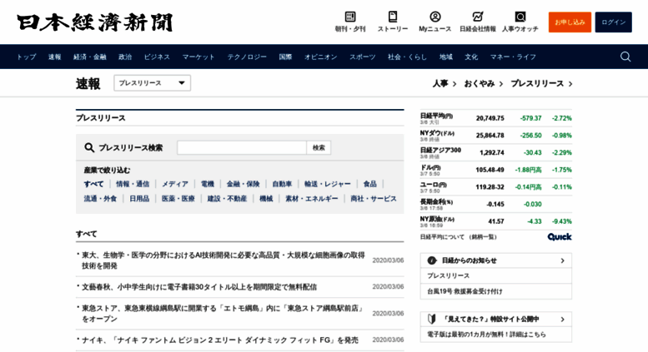Open the おくやみ link with chevron

pos(484,84)
